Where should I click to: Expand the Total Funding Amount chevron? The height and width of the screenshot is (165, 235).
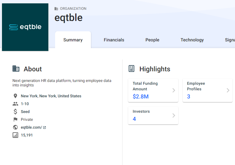174,90
